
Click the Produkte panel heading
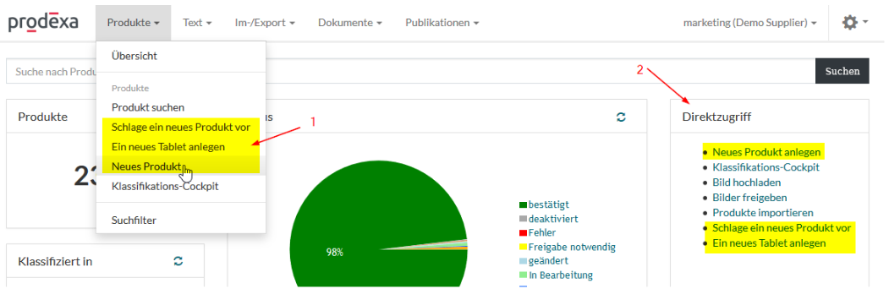click(42, 117)
